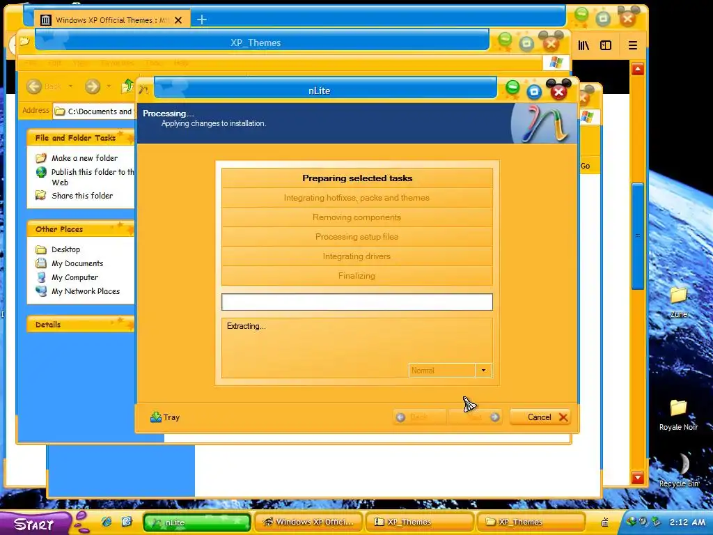Switch to Windows XP Offici... taskbar button
713x535 pixels.
point(308,522)
